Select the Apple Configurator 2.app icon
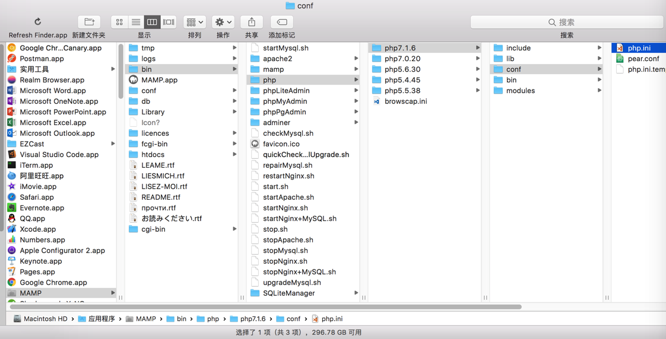 pos(12,250)
